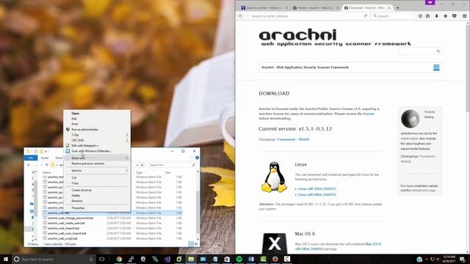Choose Edit with Notepad++

click(85, 146)
